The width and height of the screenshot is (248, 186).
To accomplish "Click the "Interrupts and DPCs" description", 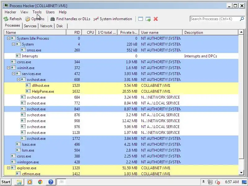I will (201, 56).
